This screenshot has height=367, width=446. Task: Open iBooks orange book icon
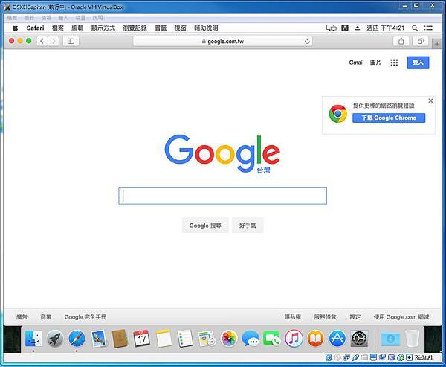[x=315, y=339]
